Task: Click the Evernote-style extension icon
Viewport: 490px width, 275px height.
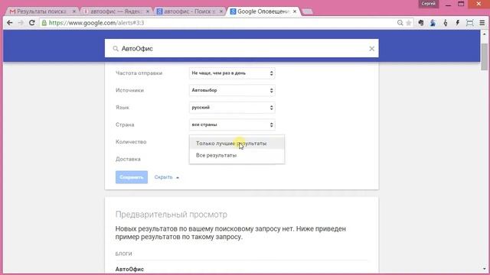Action: [x=421, y=23]
